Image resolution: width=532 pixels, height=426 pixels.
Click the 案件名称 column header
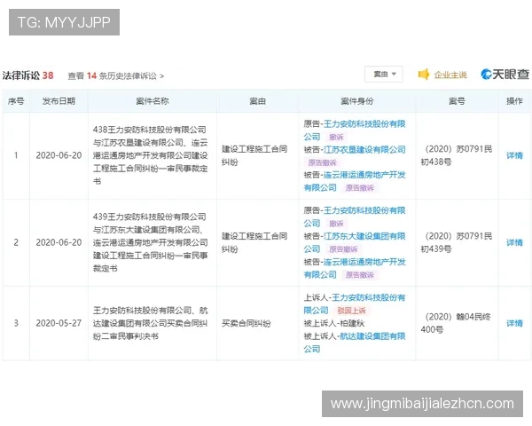tap(153, 101)
